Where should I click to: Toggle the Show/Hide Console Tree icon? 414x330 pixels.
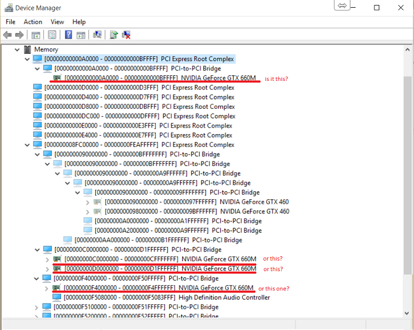tap(36, 35)
